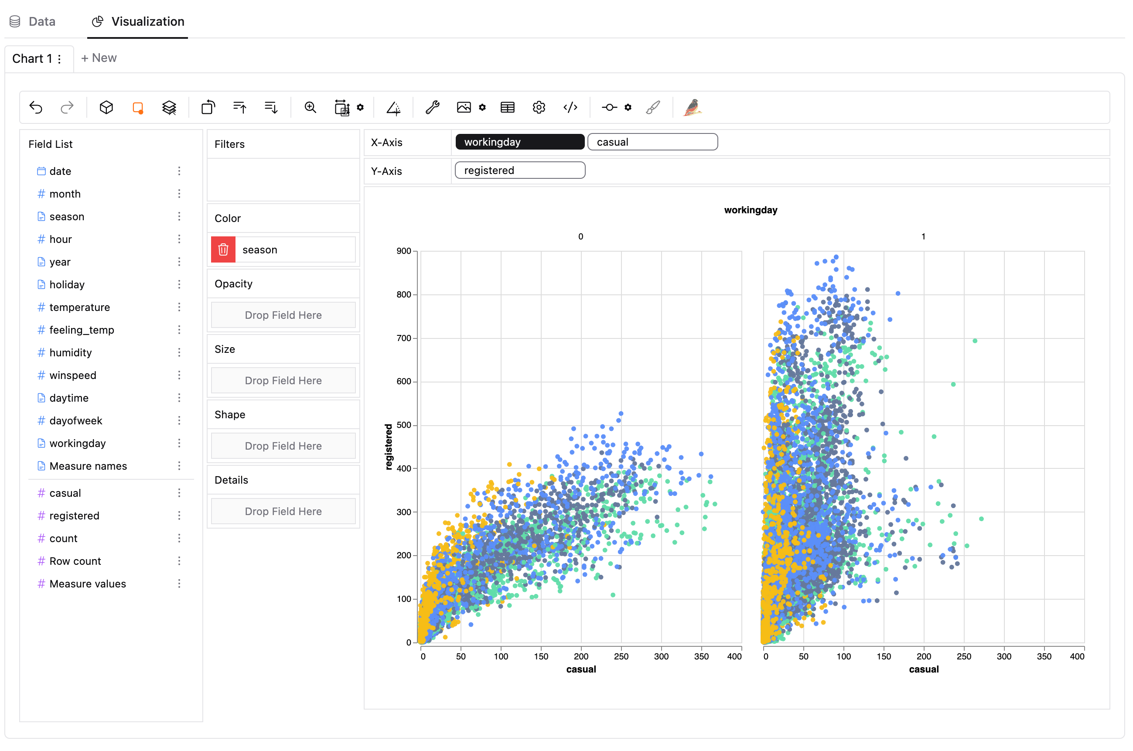Image resolution: width=1133 pixels, height=751 pixels.
Task: Open Chart 1 options menu
Action: (x=59, y=58)
